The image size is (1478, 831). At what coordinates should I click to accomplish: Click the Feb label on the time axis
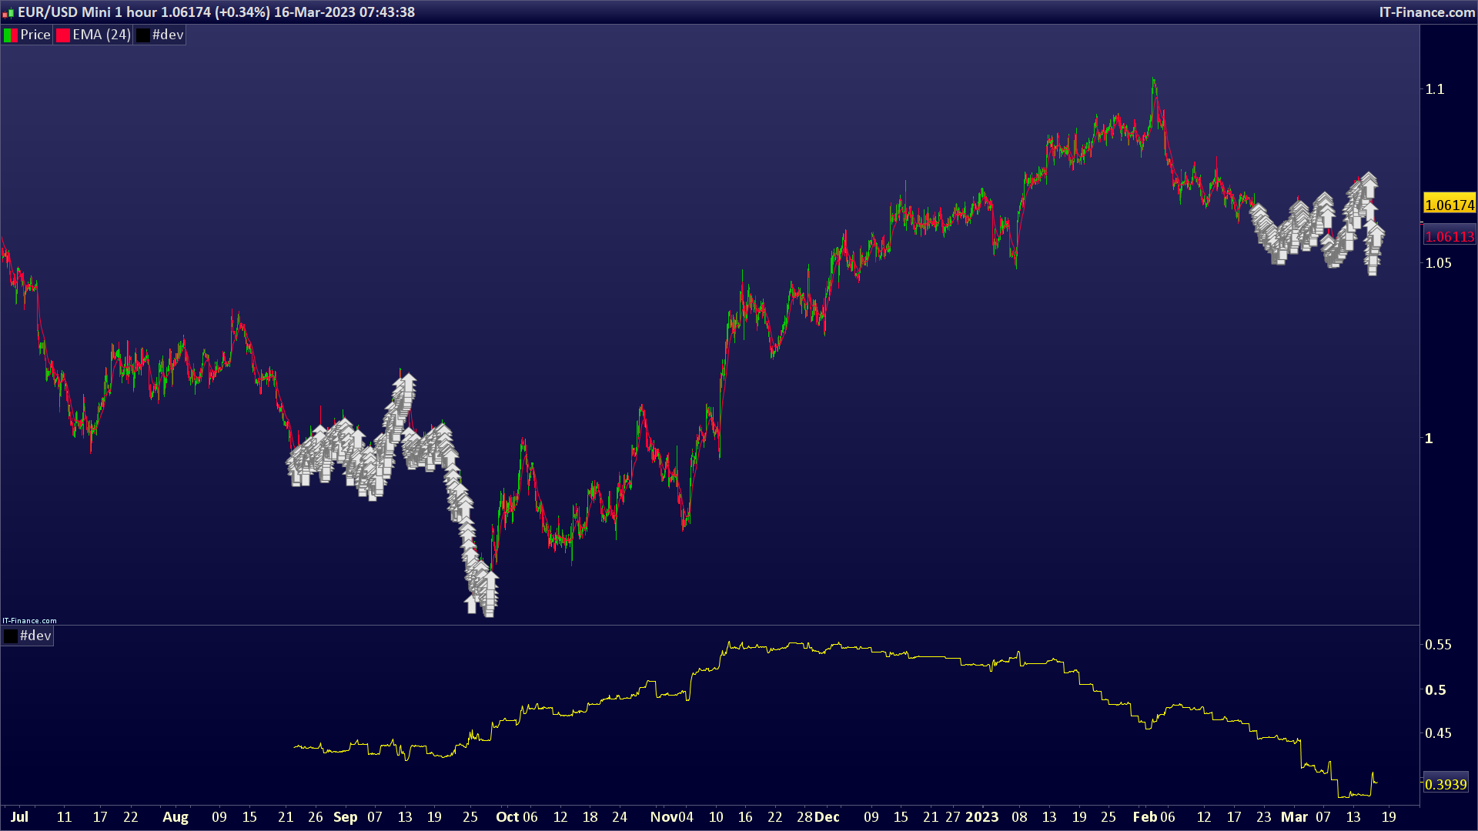1145,817
